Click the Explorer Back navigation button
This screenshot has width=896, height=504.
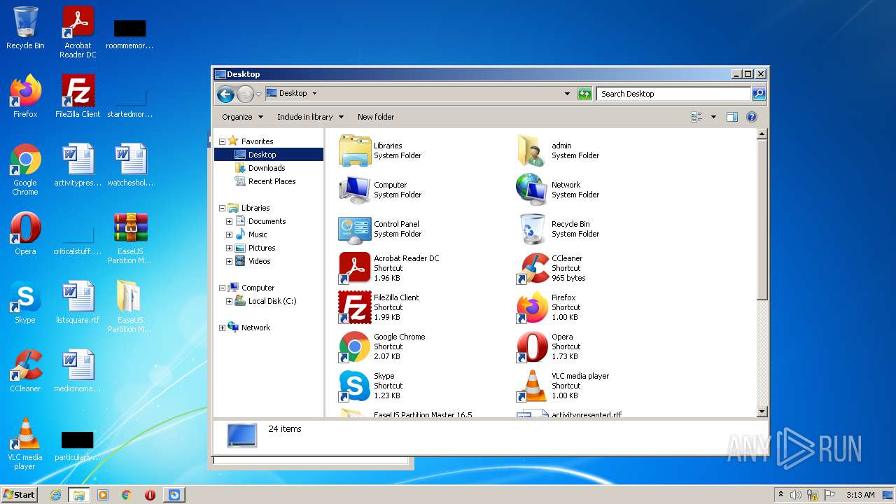225,94
